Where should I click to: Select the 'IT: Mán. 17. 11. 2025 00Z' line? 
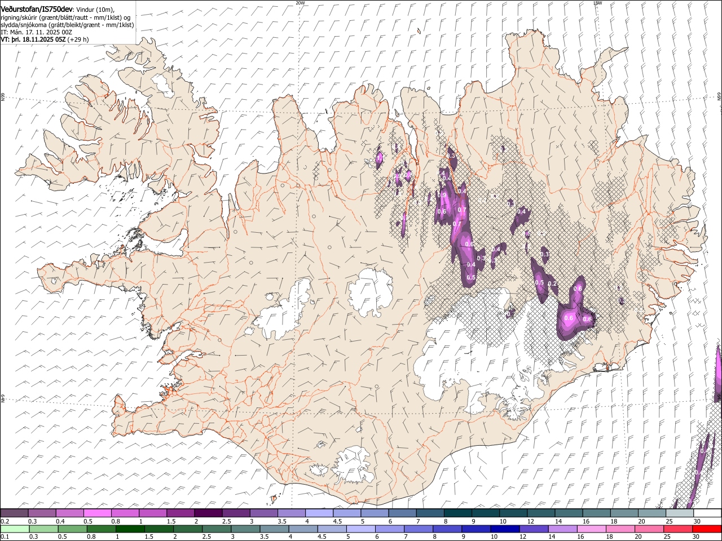[36, 32]
